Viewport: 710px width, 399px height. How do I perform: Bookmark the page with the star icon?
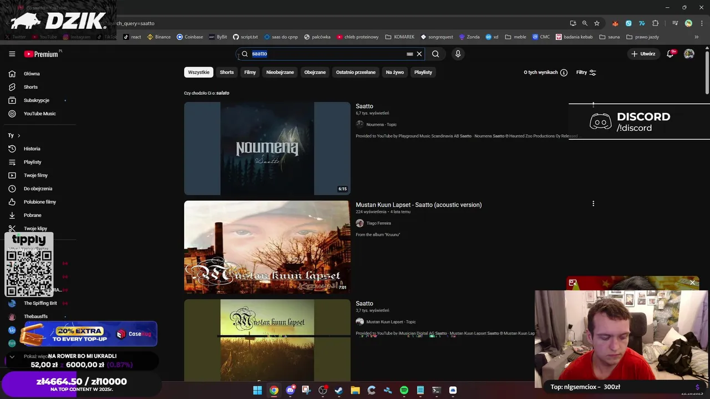click(x=597, y=23)
